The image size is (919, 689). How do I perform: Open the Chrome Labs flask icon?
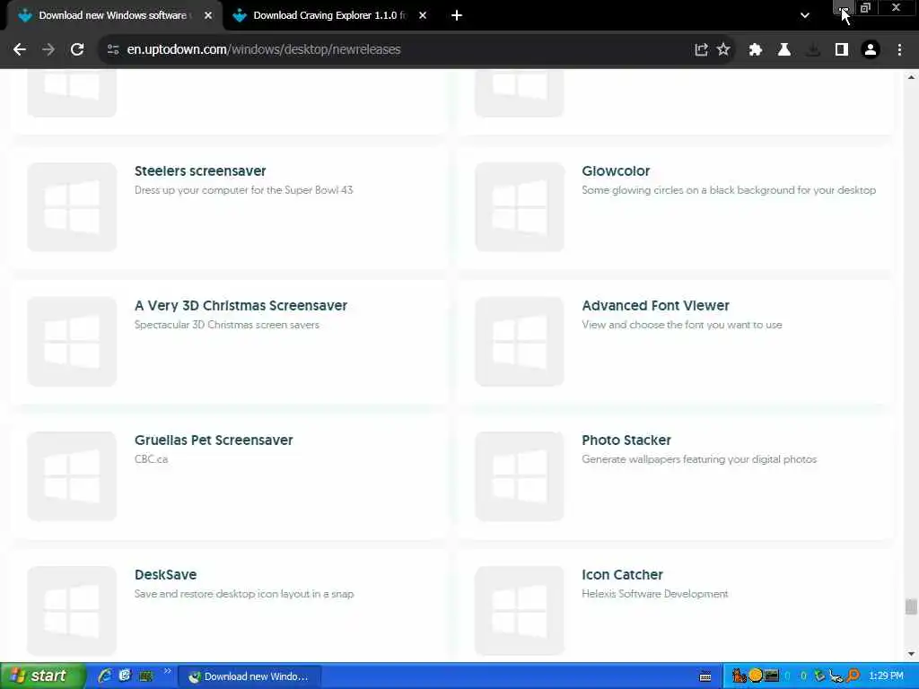point(784,50)
